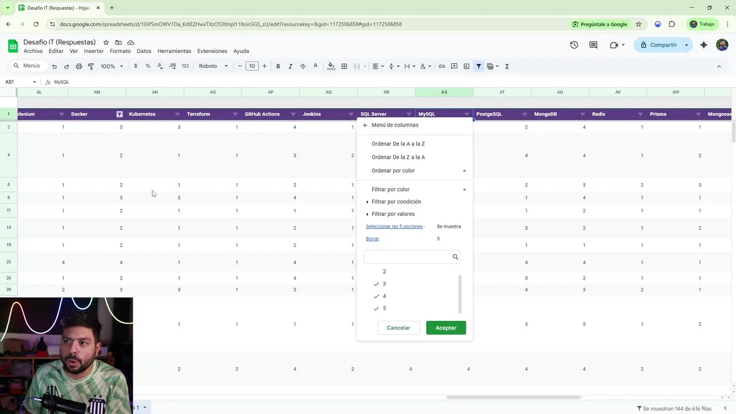Click the undo arrow icon

[54, 66]
